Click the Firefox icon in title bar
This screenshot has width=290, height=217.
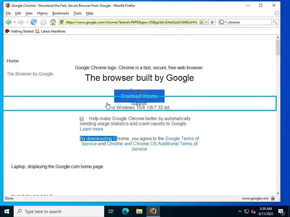pyautogui.click(x=8, y=5)
